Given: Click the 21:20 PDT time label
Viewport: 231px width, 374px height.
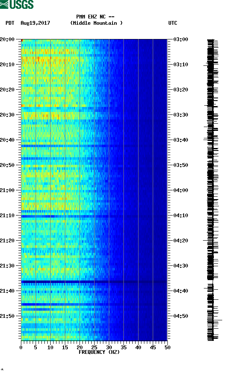Looking at the screenshot, I should pos(7,241).
